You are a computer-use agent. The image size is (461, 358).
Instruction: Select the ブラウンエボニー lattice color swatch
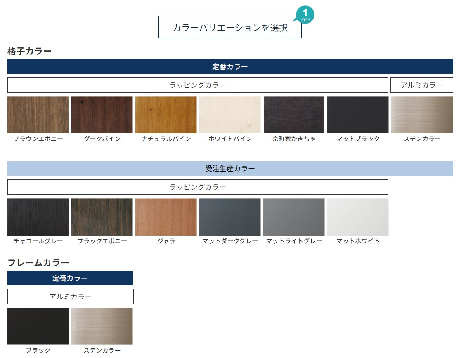coord(38,115)
